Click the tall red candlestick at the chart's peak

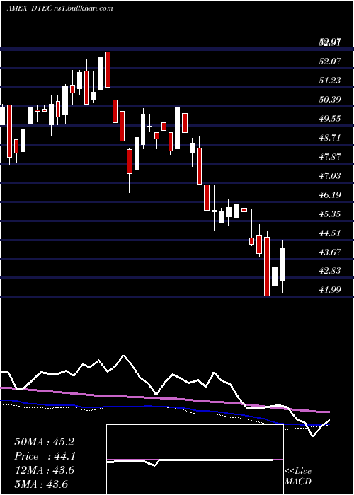coord(108,72)
